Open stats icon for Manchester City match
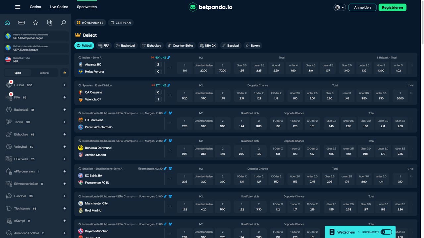 [170, 206]
